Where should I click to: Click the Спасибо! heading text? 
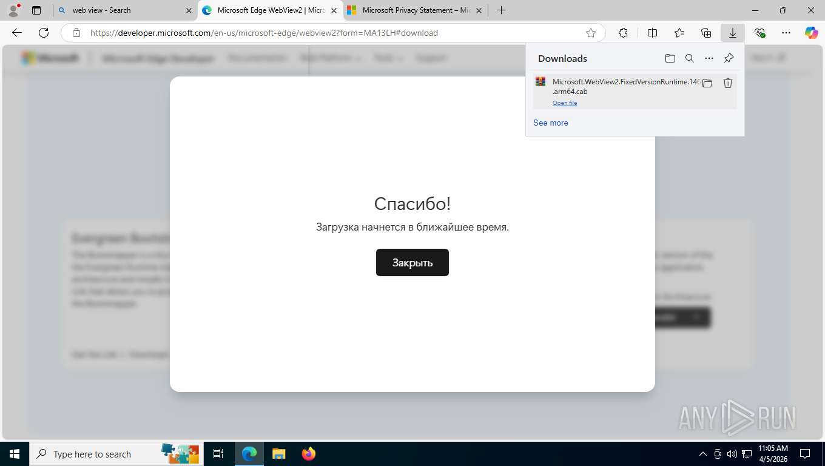(x=412, y=203)
